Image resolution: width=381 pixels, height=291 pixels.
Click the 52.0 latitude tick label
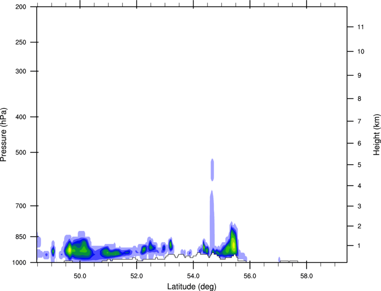pos(137,276)
